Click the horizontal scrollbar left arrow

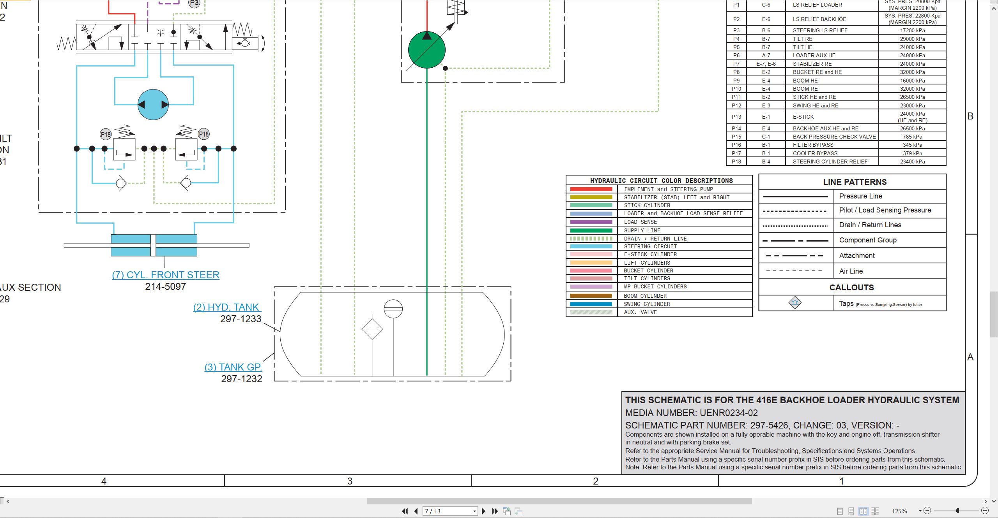point(8,501)
